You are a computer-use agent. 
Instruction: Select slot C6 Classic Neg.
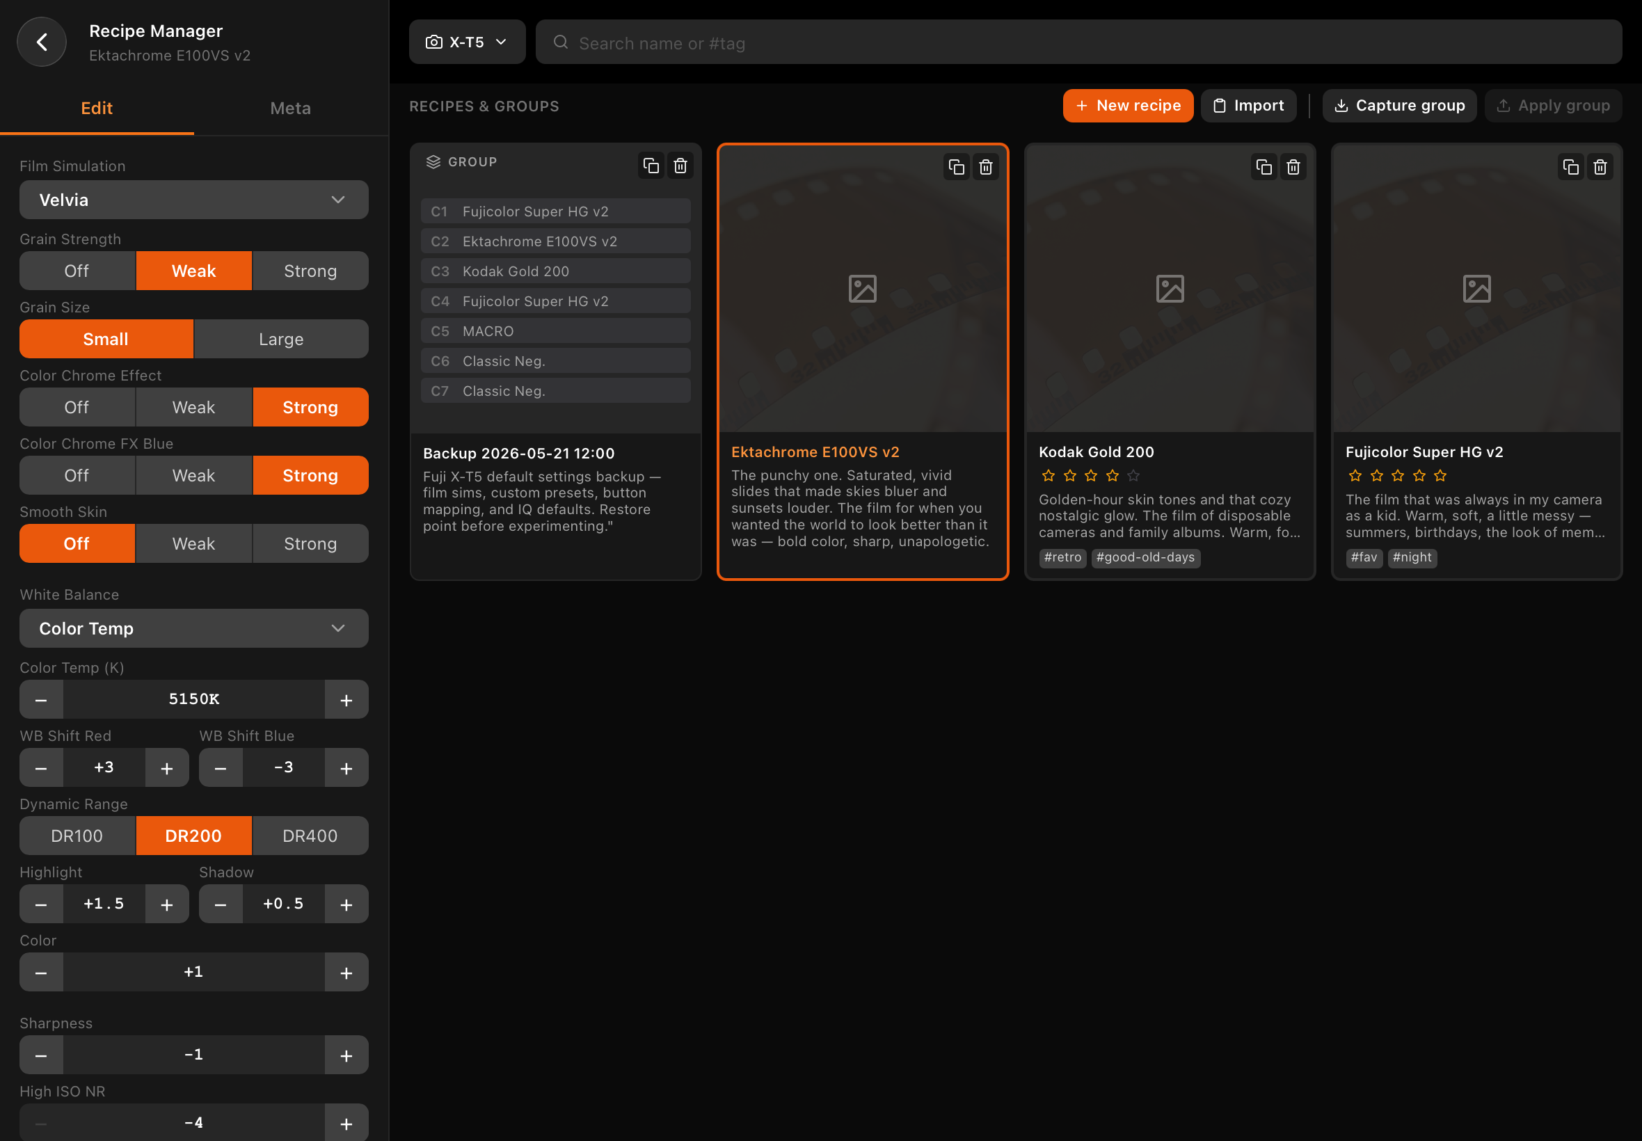555,362
